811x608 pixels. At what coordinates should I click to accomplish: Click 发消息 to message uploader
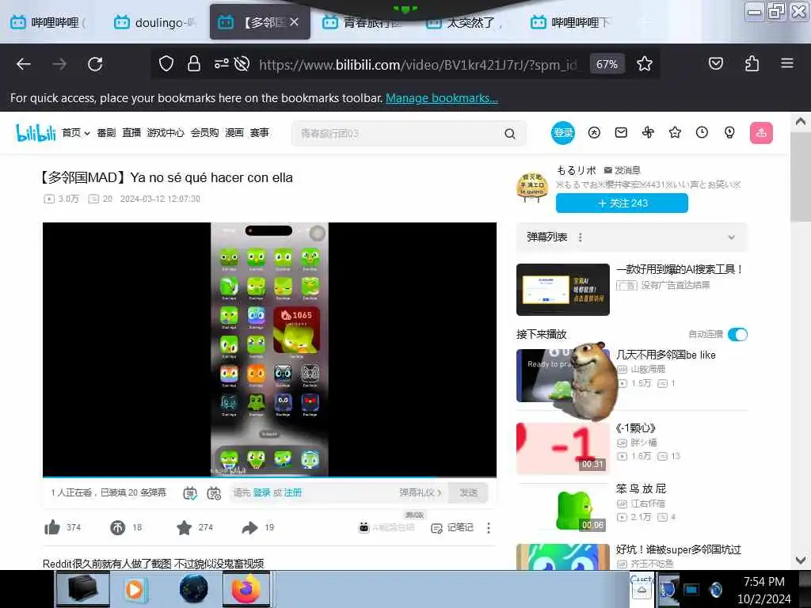click(x=623, y=170)
